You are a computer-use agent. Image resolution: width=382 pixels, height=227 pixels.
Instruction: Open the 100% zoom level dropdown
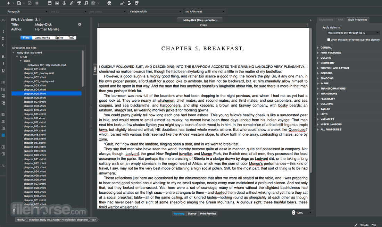pos(304,213)
